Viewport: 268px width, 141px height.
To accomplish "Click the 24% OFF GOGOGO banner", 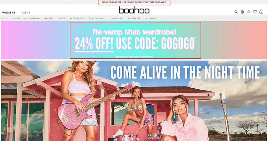I will (135, 40).
